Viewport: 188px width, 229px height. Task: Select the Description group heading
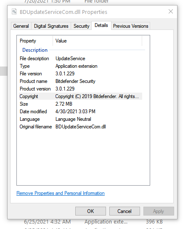pos(35,50)
